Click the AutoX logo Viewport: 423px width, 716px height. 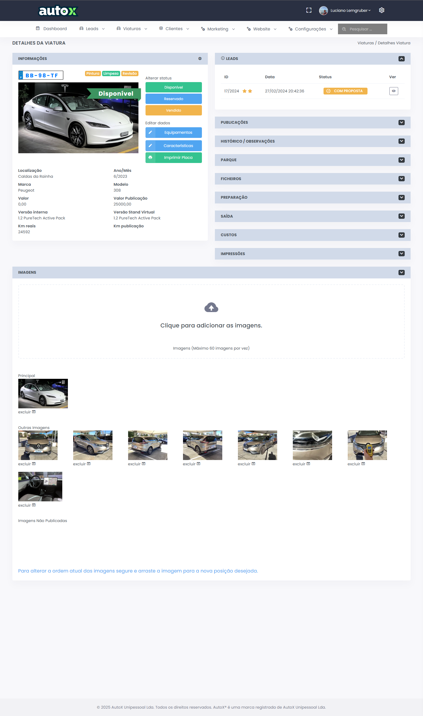pyautogui.click(x=58, y=11)
